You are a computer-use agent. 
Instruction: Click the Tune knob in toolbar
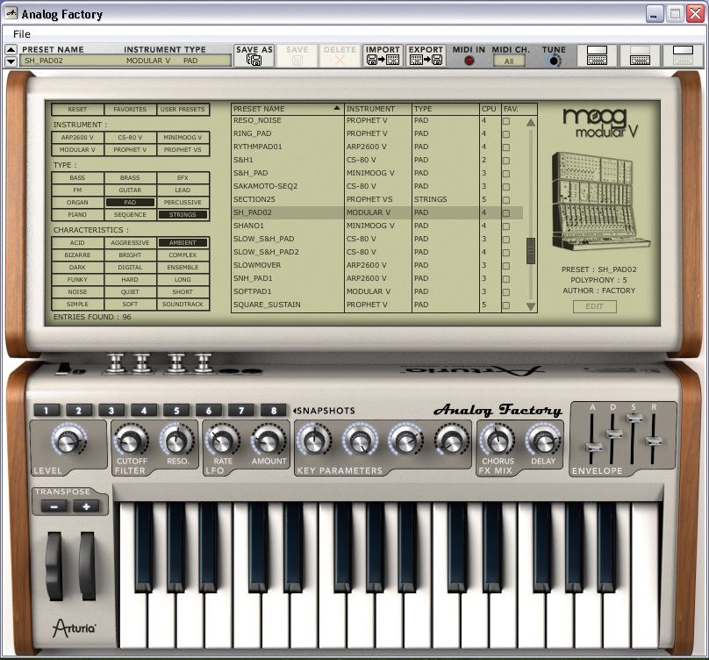pos(554,61)
